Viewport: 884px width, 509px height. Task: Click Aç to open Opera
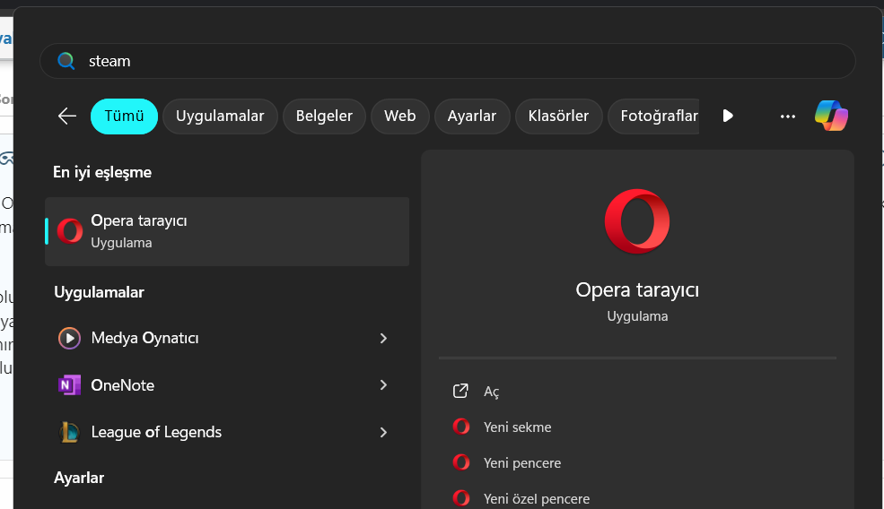point(491,392)
